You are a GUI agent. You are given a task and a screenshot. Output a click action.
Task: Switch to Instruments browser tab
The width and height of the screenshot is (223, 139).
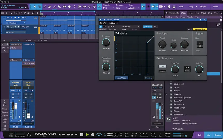pyautogui.click(x=174, y=13)
